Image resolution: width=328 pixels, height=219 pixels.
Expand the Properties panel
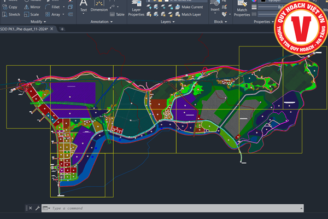(x=264, y=21)
